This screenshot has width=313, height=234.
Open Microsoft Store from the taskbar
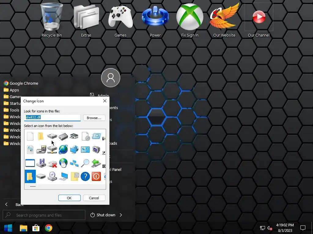(36, 228)
